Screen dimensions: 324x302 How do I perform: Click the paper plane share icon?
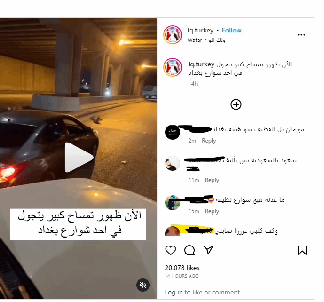click(208, 250)
